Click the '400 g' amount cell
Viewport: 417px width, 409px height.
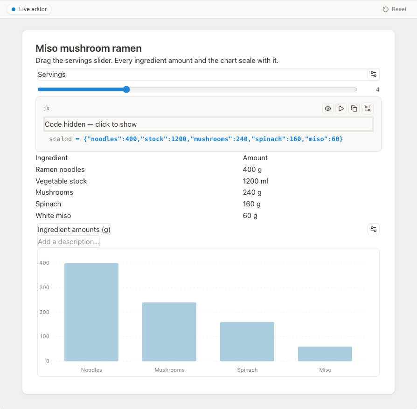[x=252, y=170]
